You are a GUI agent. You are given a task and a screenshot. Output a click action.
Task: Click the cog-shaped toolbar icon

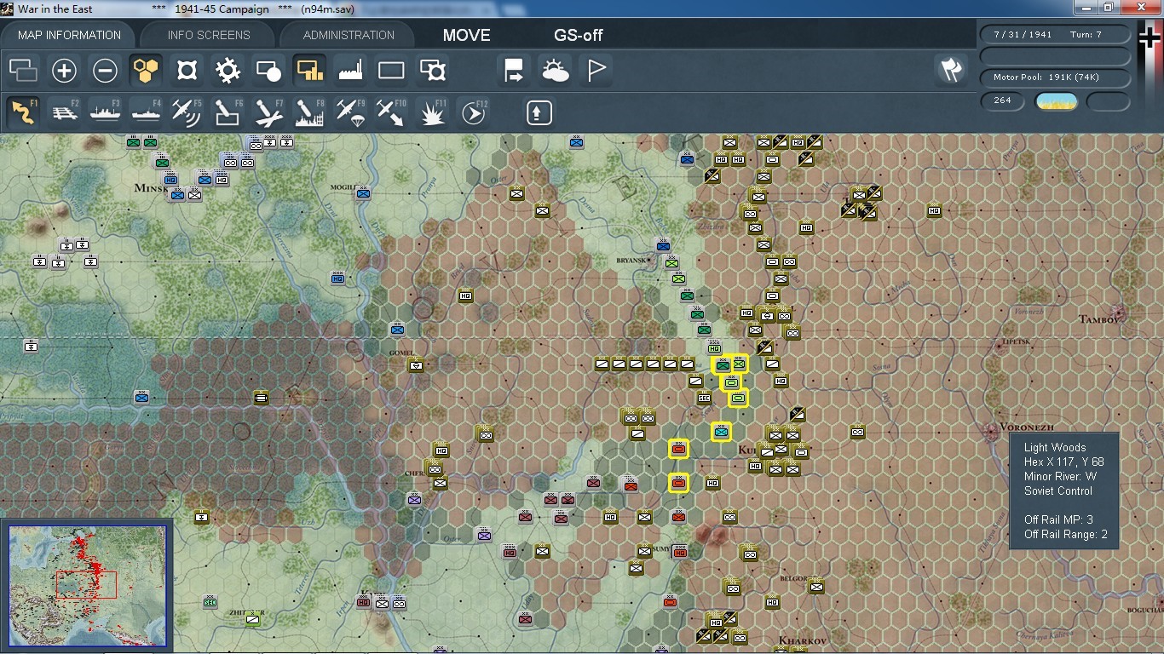pyautogui.click(x=228, y=71)
